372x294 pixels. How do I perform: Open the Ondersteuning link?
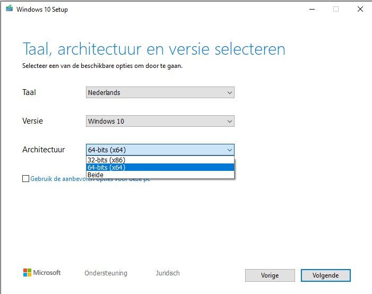pos(106,273)
